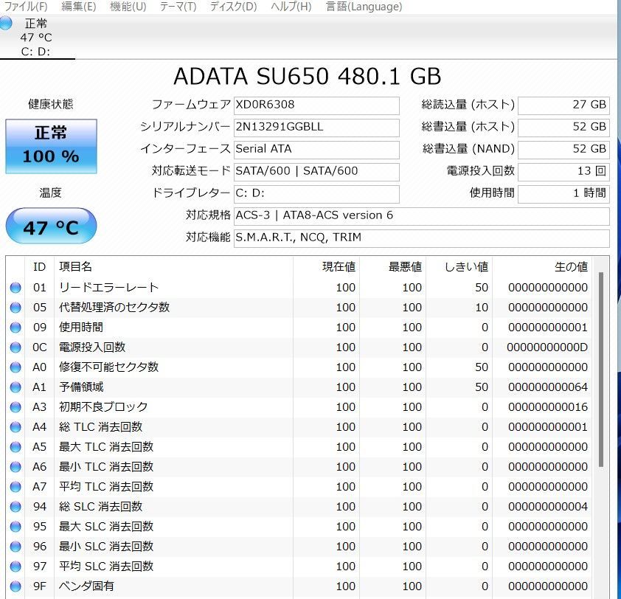Click the power-on hours value 1 時間
The width and height of the screenshot is (621, 599).
[x=563, y=194]
